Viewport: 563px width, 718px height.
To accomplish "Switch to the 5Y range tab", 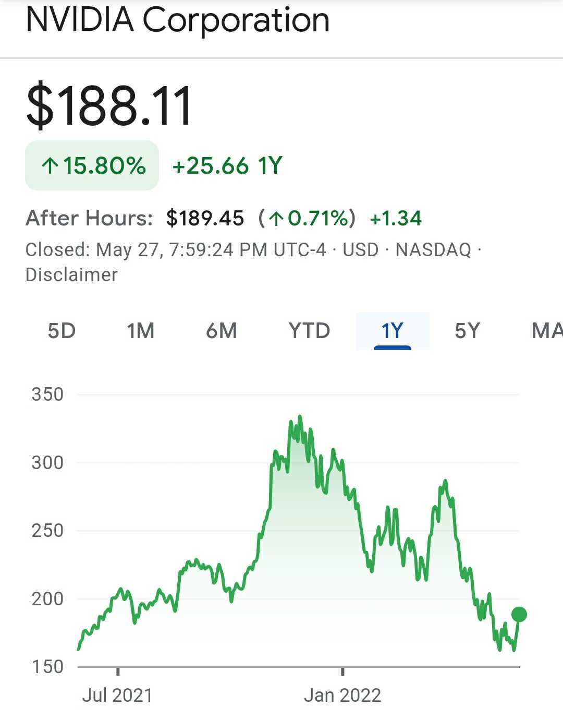I will 467,331.
